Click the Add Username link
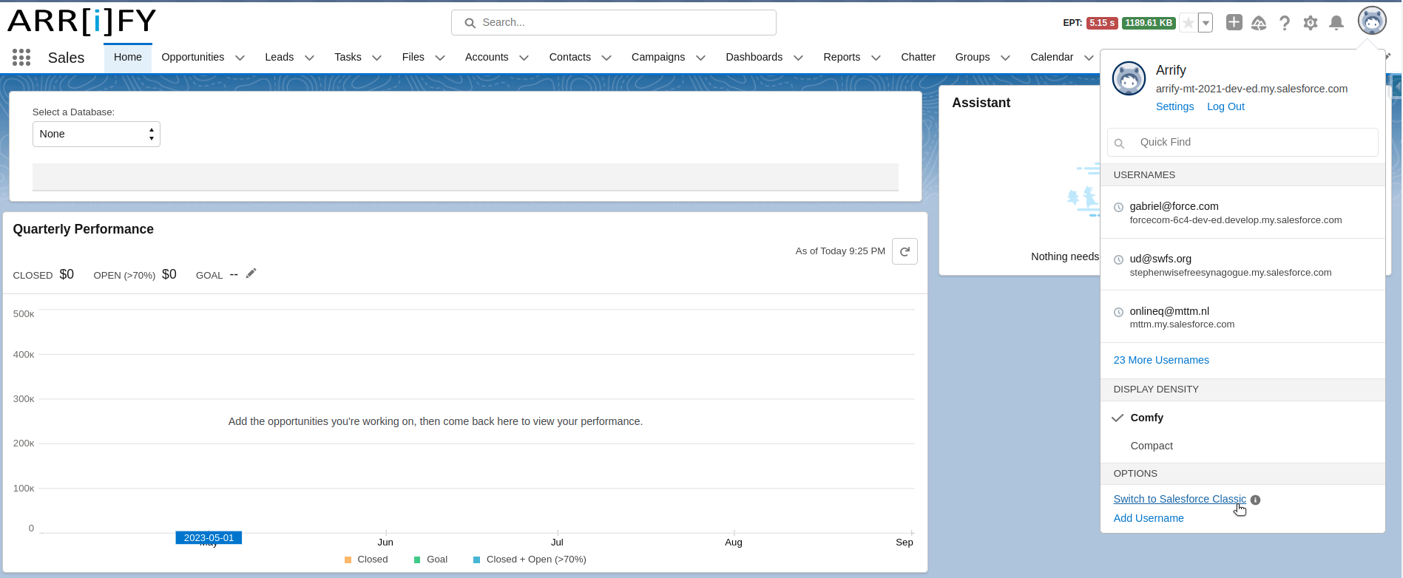 tap(1149, 518)
